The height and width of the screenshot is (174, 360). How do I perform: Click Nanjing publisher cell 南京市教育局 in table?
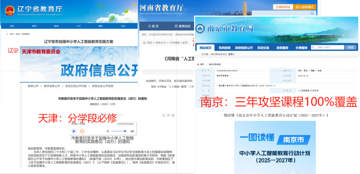(222, 75)
